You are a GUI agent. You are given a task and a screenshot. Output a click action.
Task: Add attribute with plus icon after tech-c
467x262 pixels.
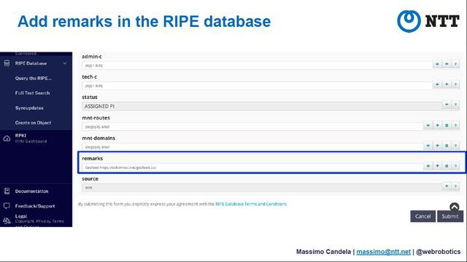pos(447,84)
